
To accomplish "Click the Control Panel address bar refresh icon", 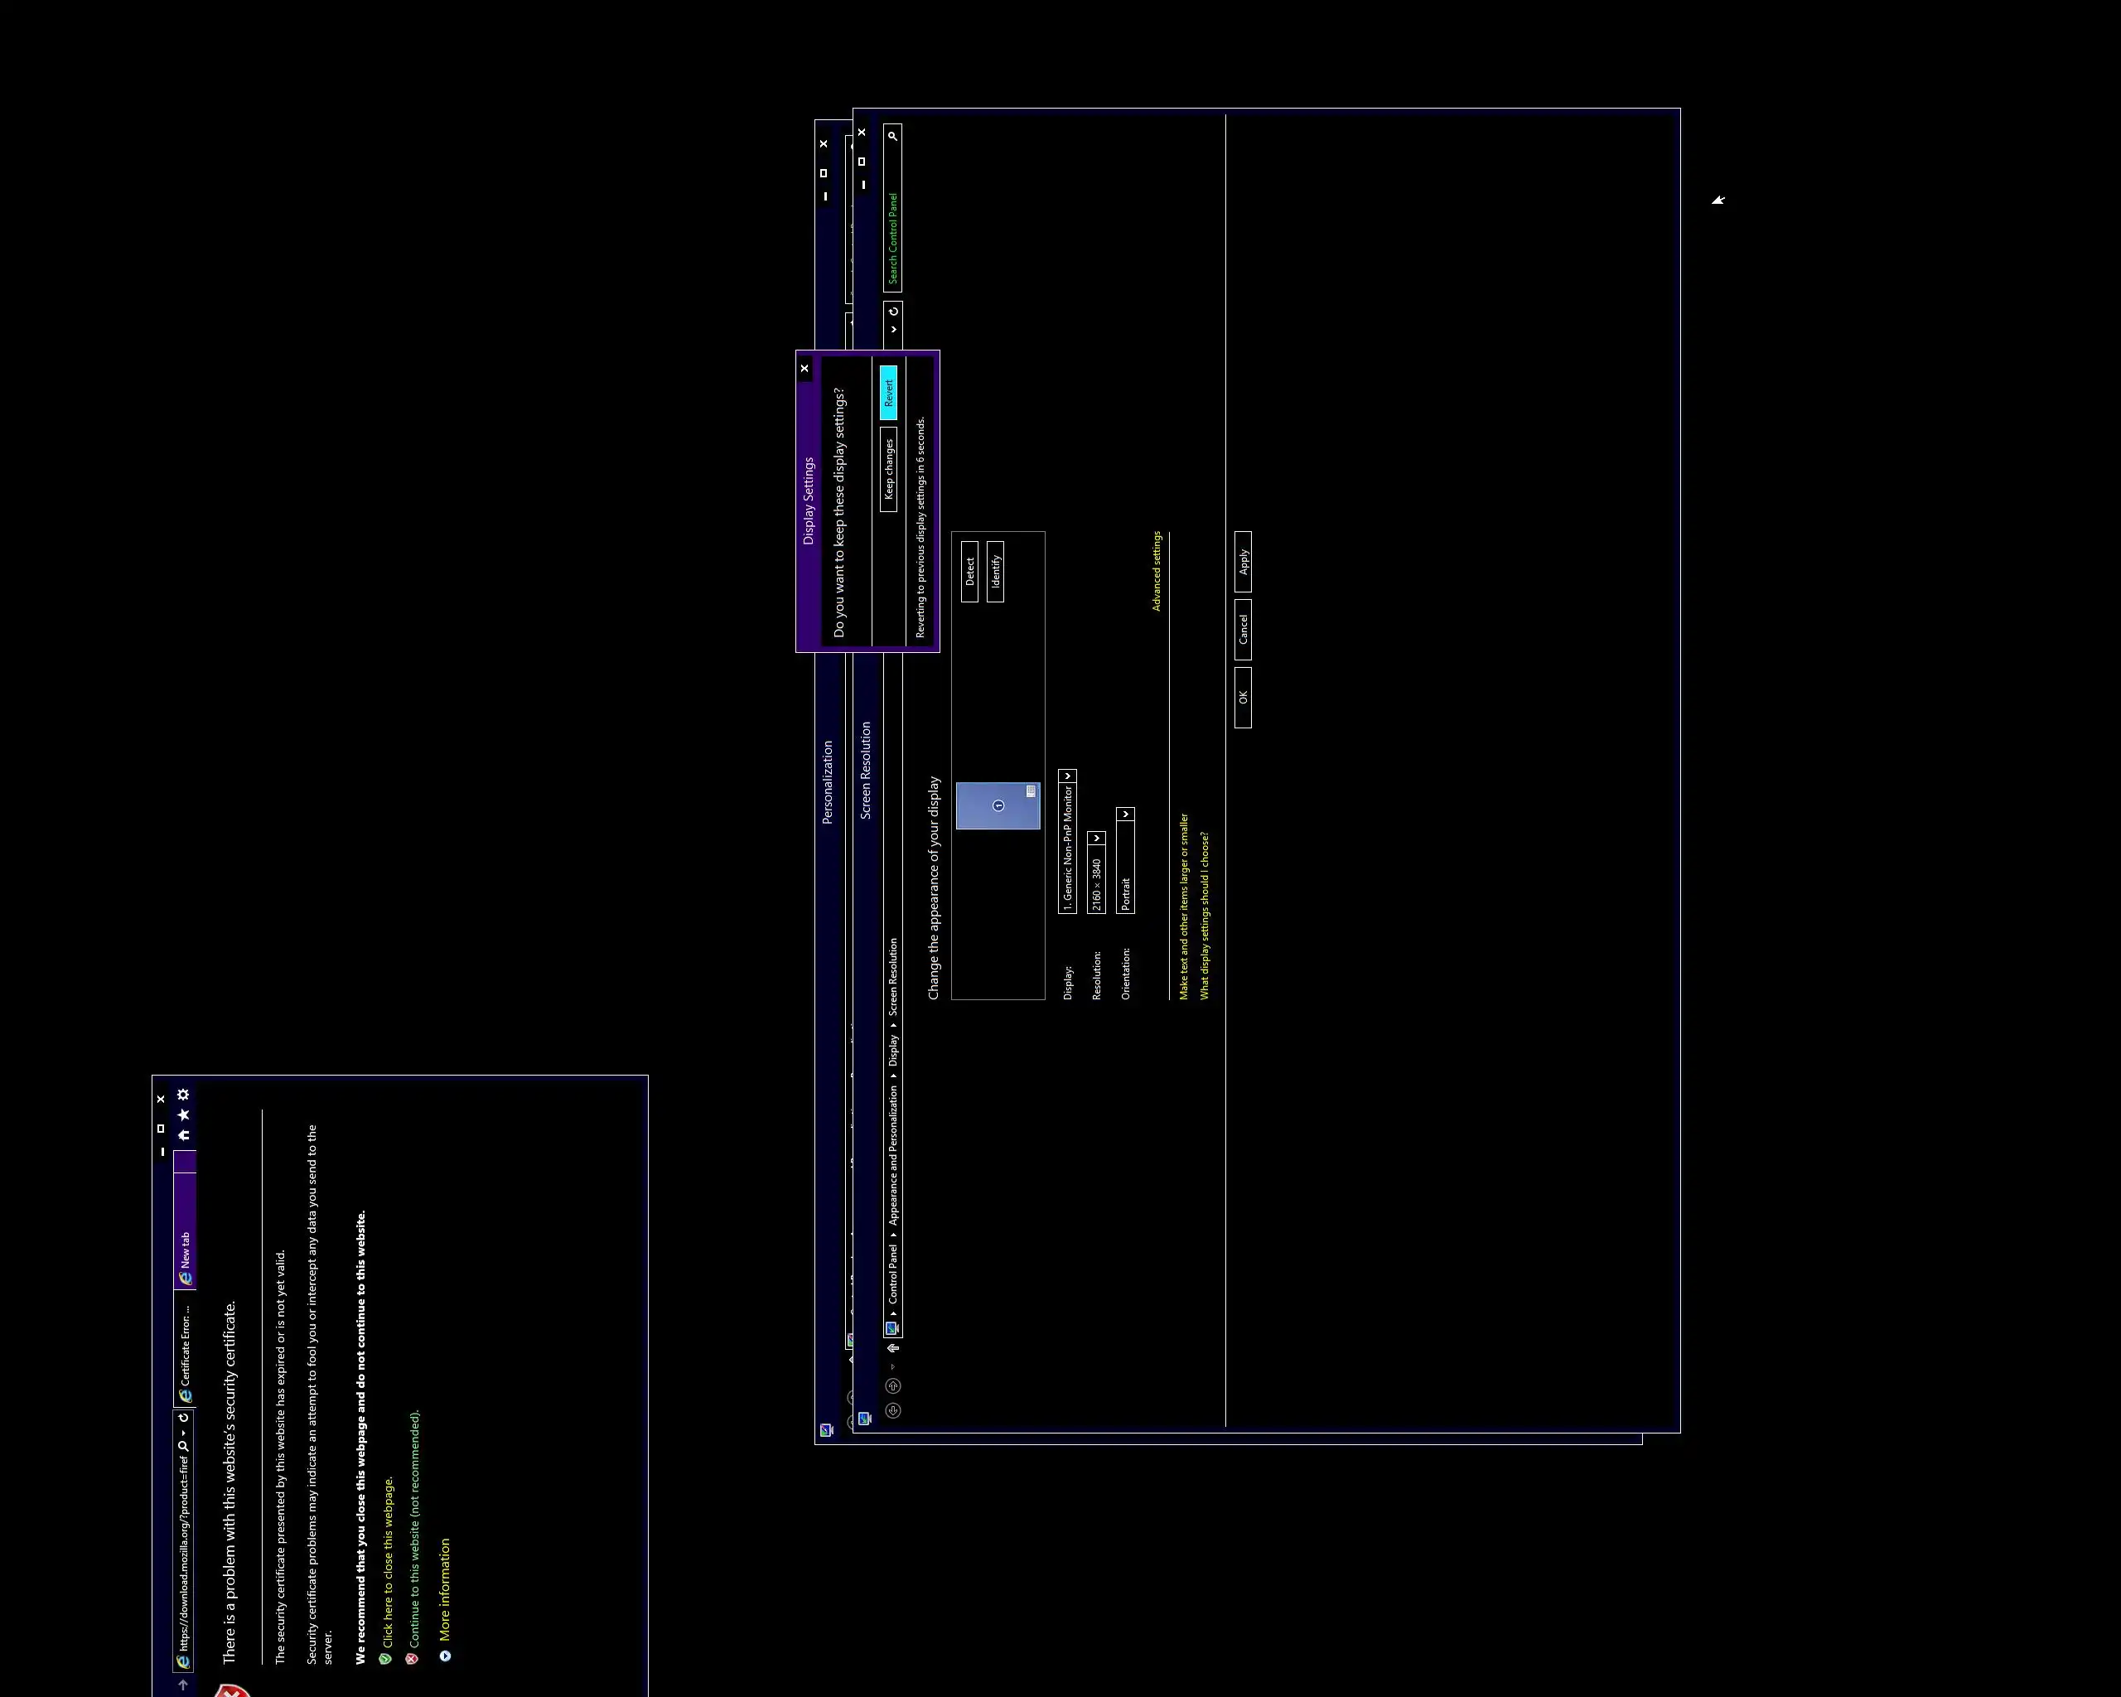I will click(x=893, y=311).
